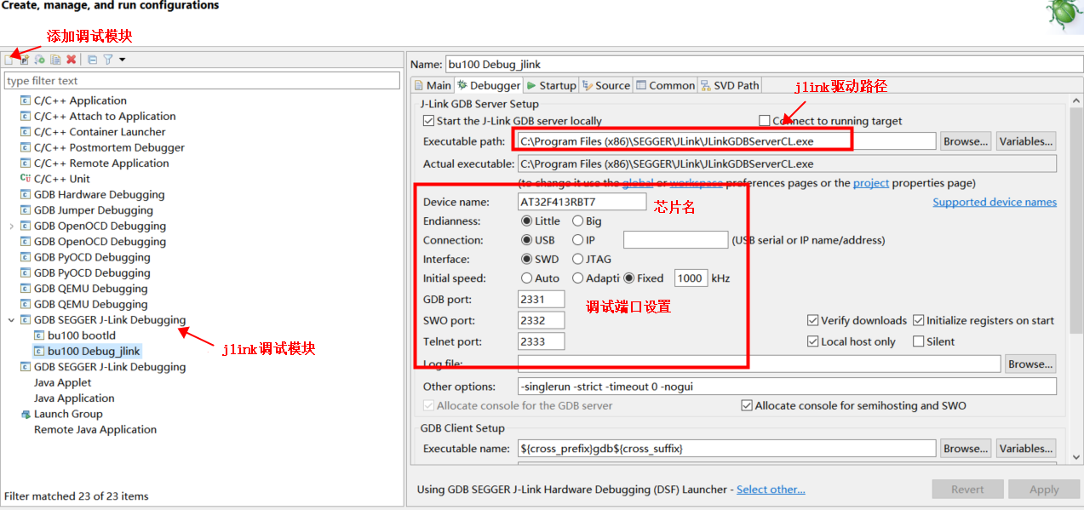Uncheck Verify downloads option

click(814, 320)
